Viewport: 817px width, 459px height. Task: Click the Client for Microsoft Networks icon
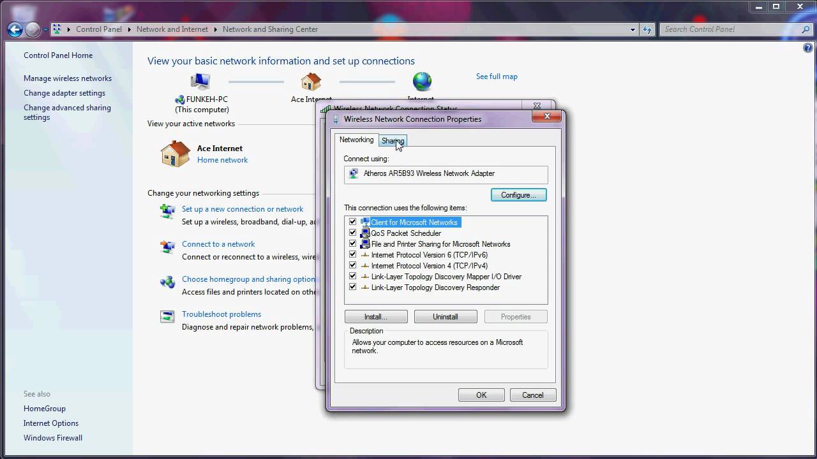(x=365, y=222)
